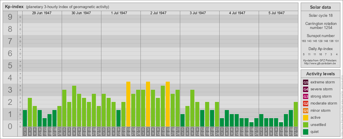Click the large Kp scale number 4
The image size is (343, 139).
pos(10,78)
